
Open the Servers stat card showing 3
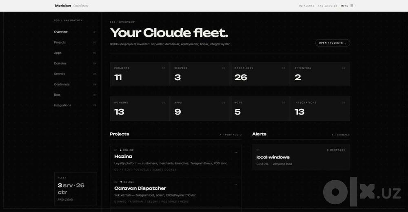[200, 74]
